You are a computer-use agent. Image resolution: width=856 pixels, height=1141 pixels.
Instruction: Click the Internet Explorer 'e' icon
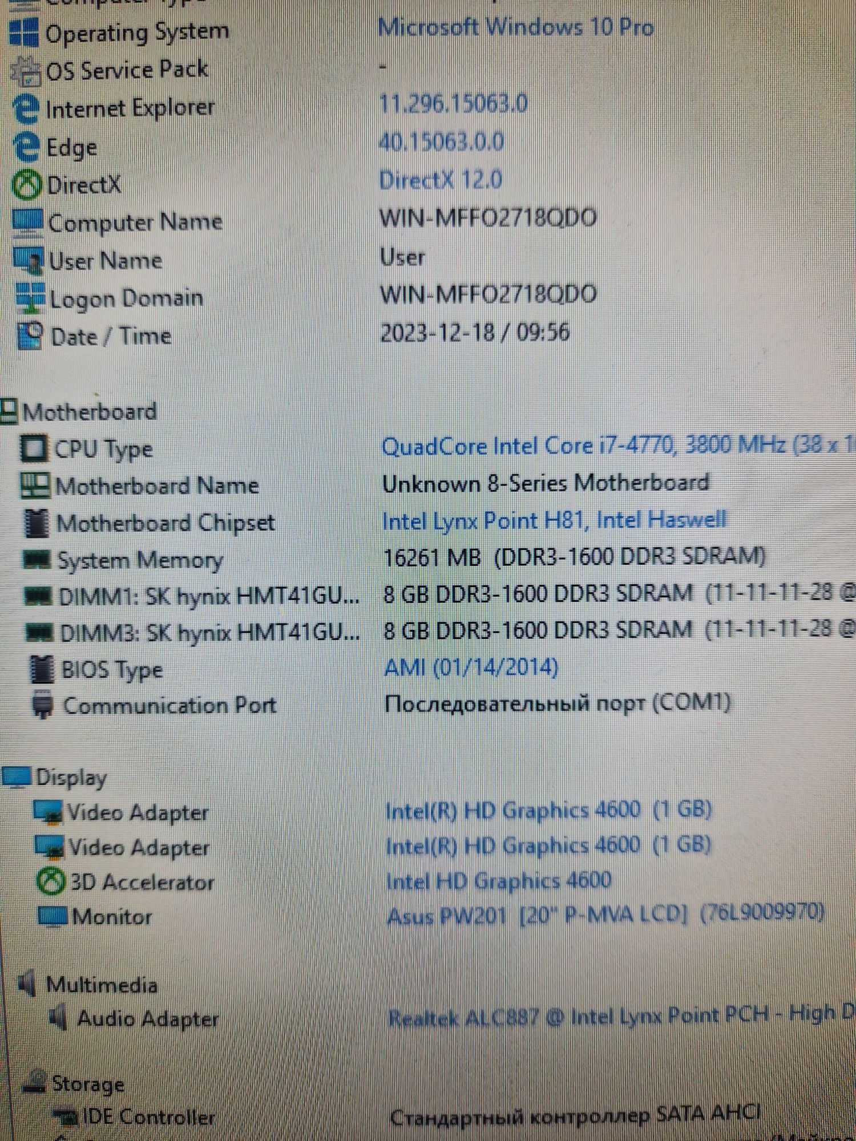pos(26,109)
